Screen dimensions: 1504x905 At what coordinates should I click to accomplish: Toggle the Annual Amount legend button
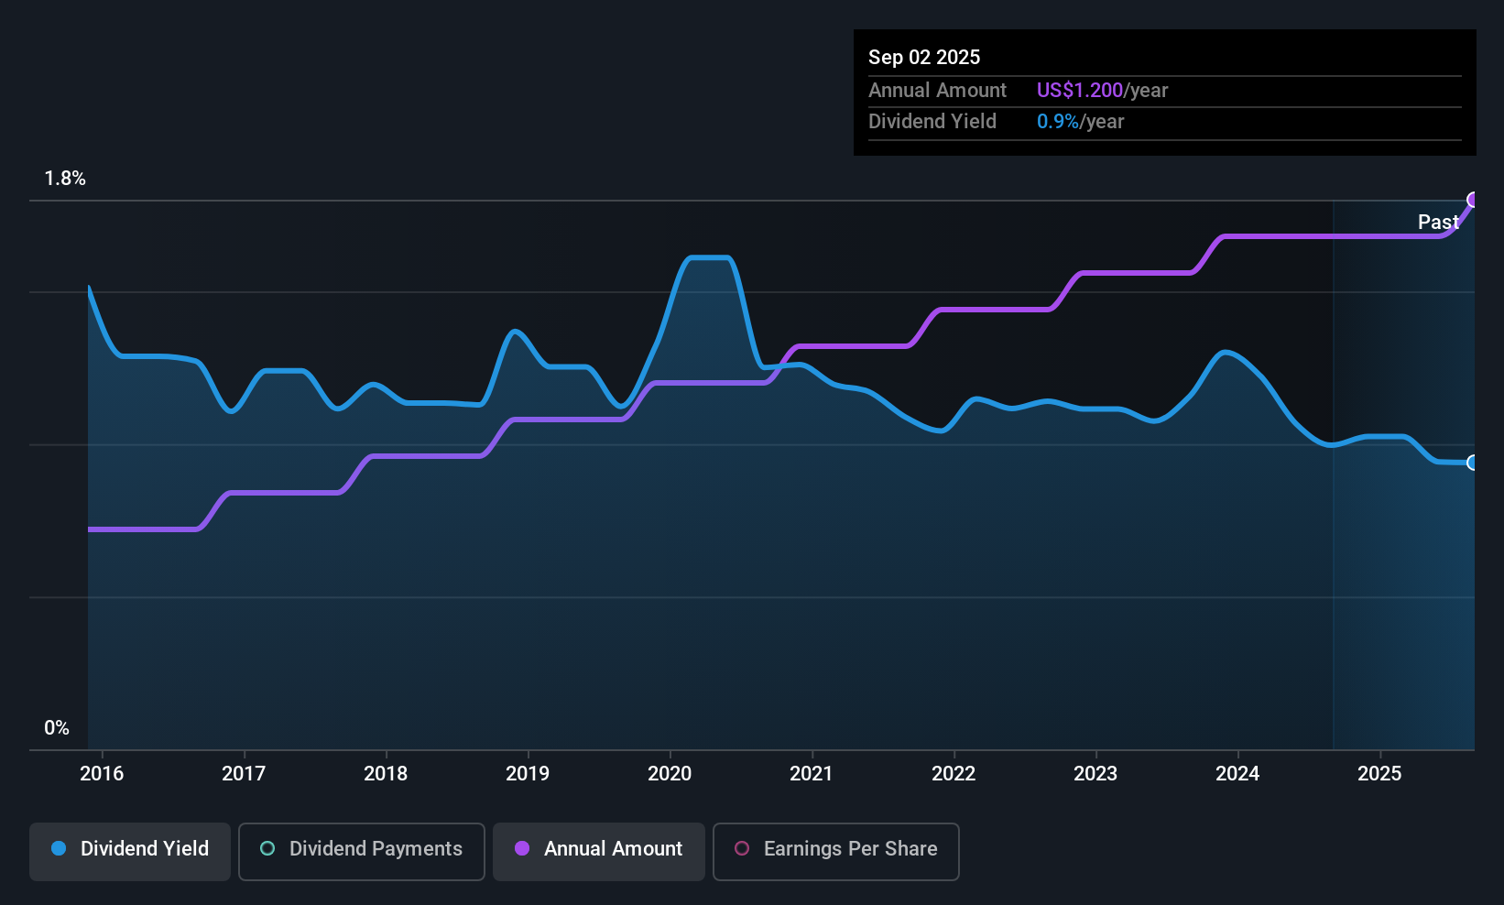[598, 851]
